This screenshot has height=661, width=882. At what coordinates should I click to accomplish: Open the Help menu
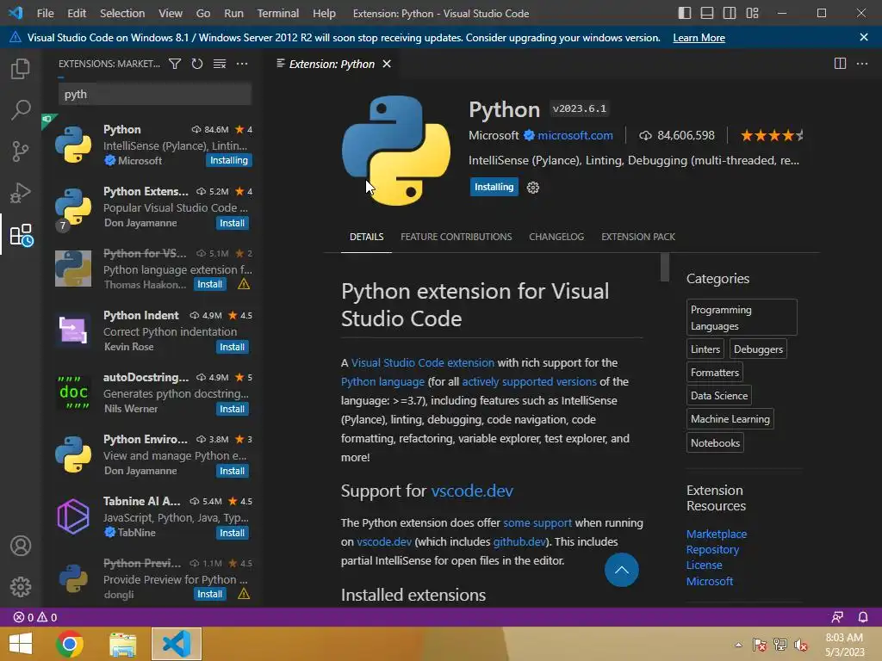tap(324, 13)
